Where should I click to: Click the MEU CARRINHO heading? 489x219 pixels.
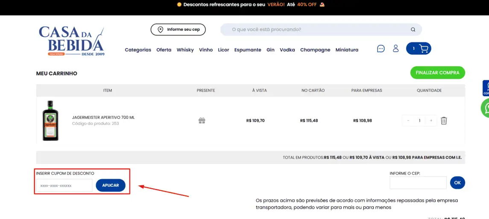pyautogui.click(x=57, y=74)
